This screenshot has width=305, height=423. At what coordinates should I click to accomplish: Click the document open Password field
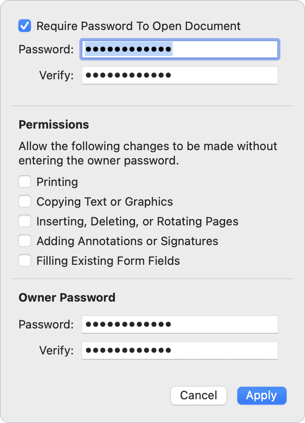[179, 49]
